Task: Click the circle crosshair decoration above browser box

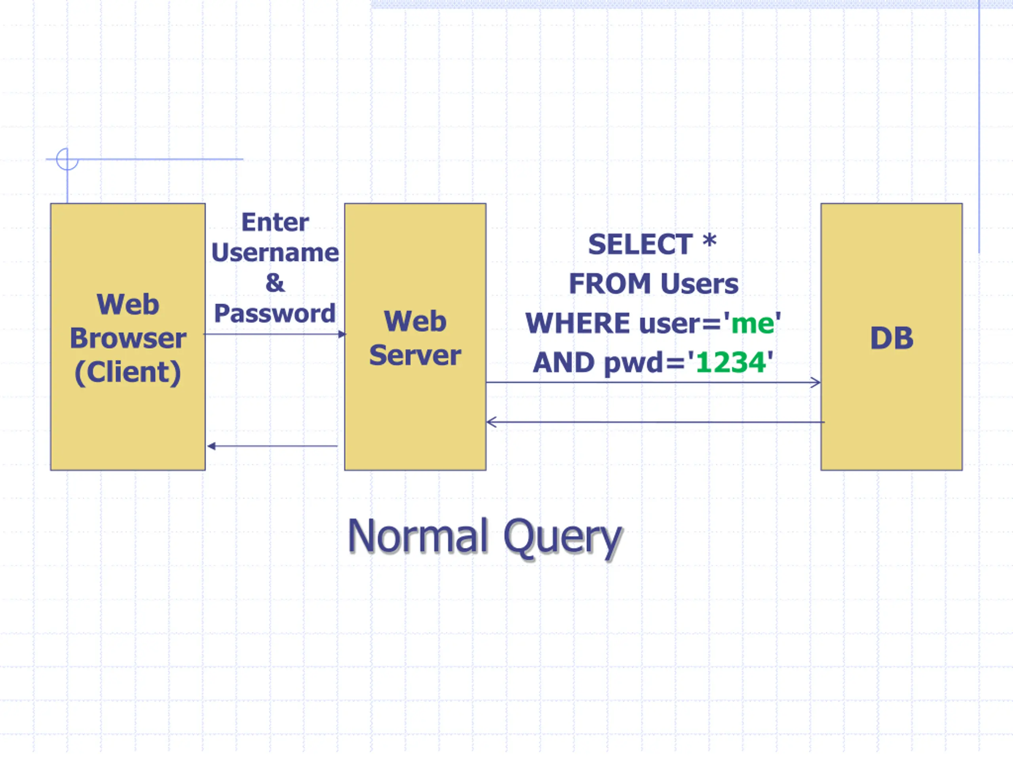Action: pos(67,160)
